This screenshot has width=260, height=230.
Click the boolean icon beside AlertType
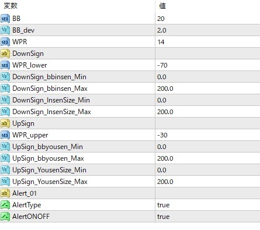5,205
